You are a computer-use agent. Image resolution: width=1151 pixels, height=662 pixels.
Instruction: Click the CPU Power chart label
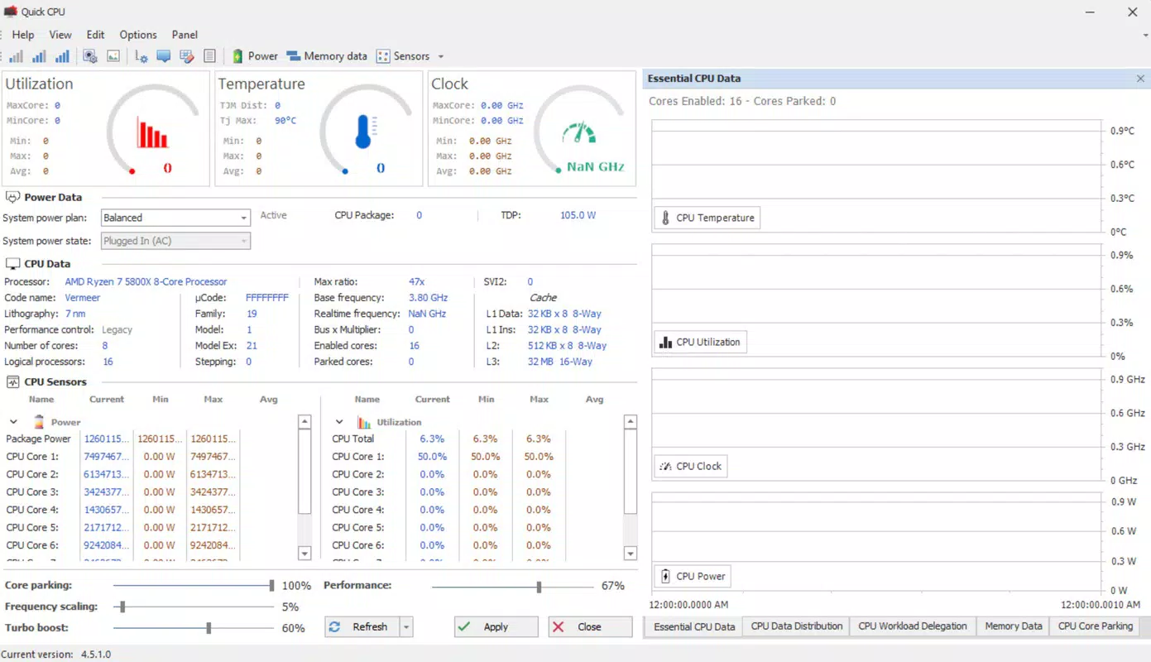coord(693,576)
